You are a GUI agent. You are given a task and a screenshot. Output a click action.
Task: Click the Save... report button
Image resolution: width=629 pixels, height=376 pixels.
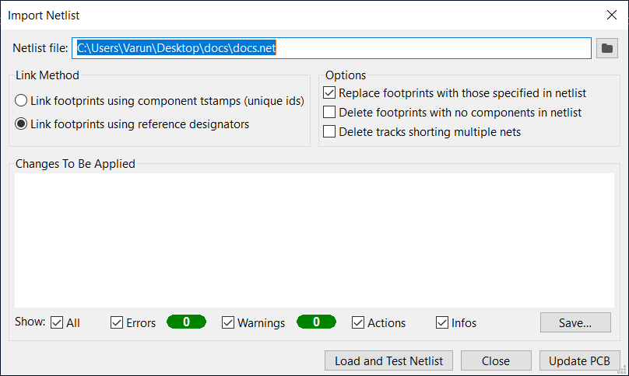pyautogui.click(x=575, y=322)
